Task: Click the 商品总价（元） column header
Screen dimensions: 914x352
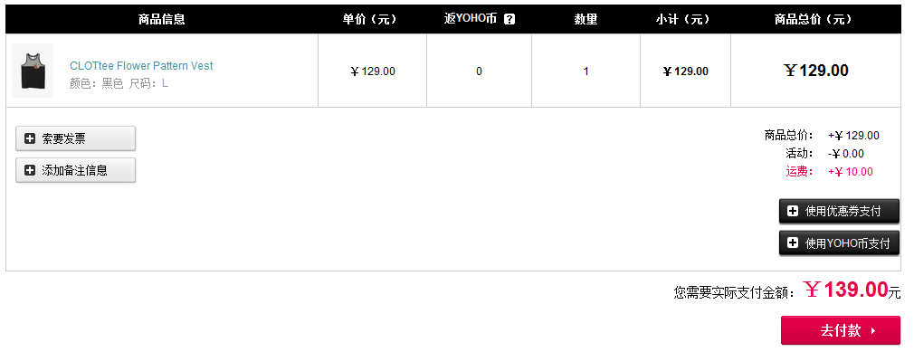Action: pos(814,19)
